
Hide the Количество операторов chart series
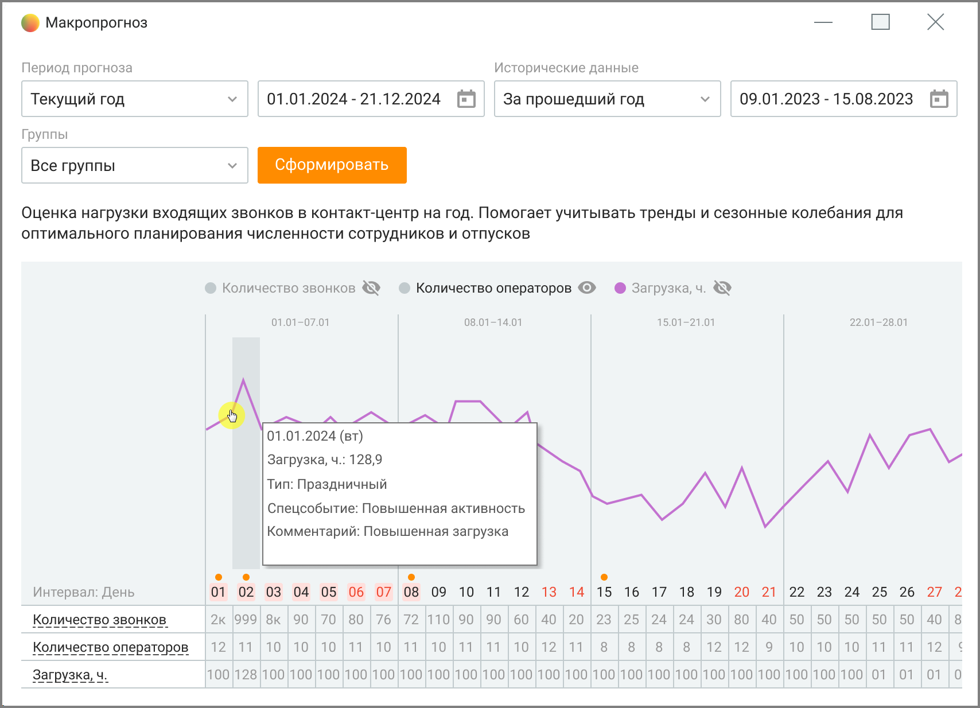point(587,288)
